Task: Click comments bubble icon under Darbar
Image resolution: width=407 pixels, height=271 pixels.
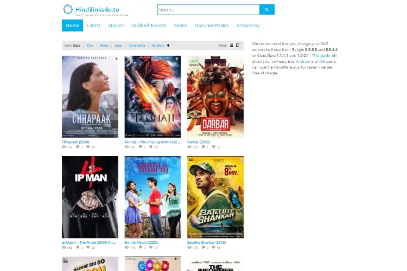Action: click(203, 147)
